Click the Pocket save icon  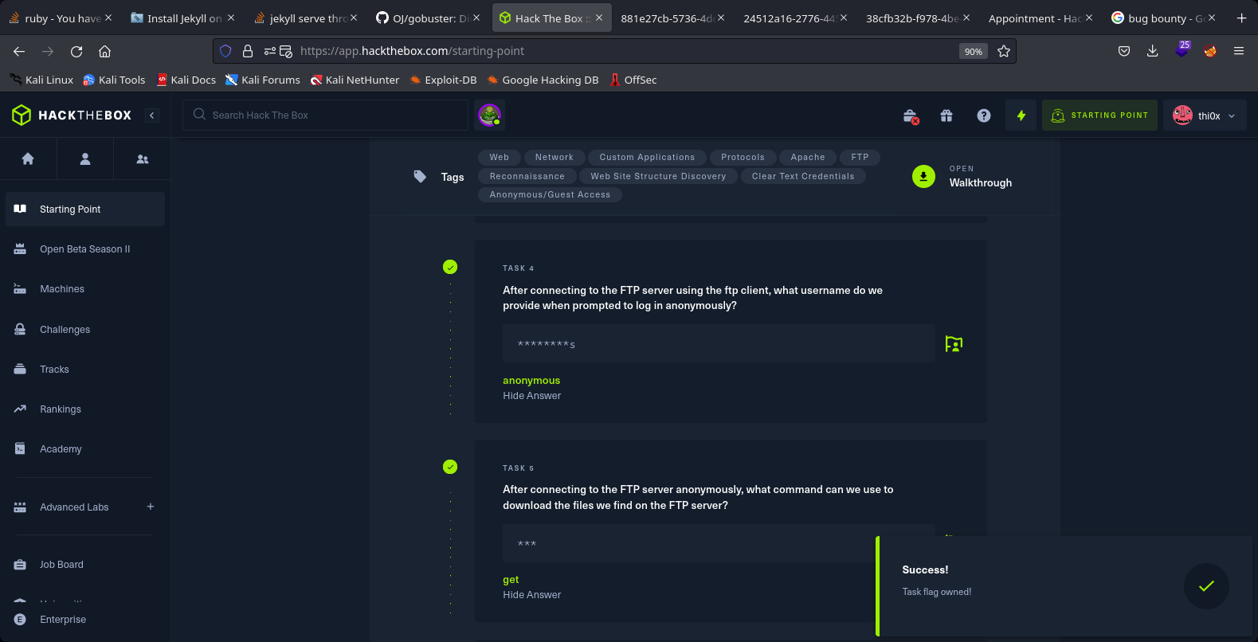pos(1124,51)
